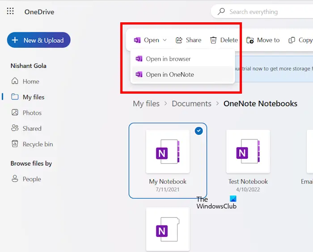This screenshot has width=313, height=252.
Task: Click the Home house icon
Action: click(x=15, y=81)
